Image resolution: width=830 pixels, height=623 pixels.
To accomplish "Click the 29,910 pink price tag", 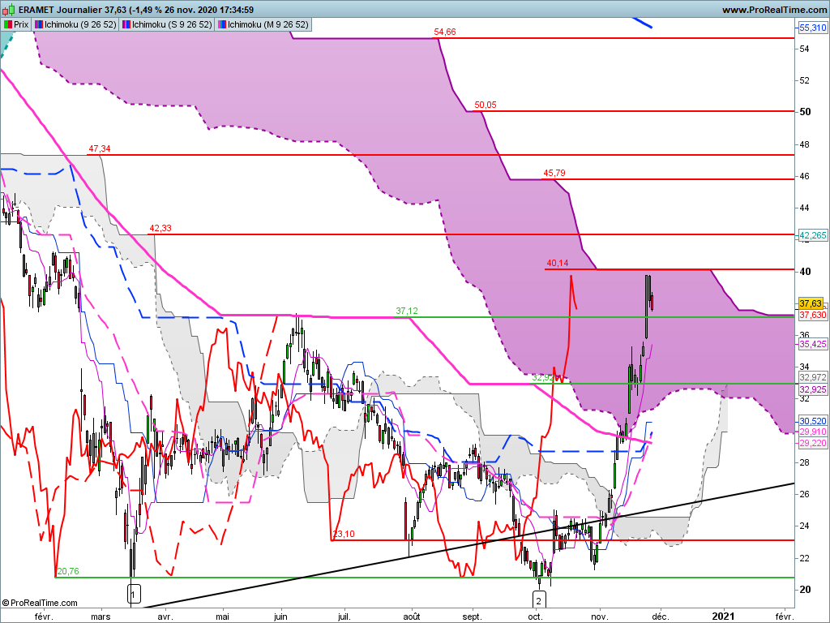I will pyautogui.click(x=812, y=432).
